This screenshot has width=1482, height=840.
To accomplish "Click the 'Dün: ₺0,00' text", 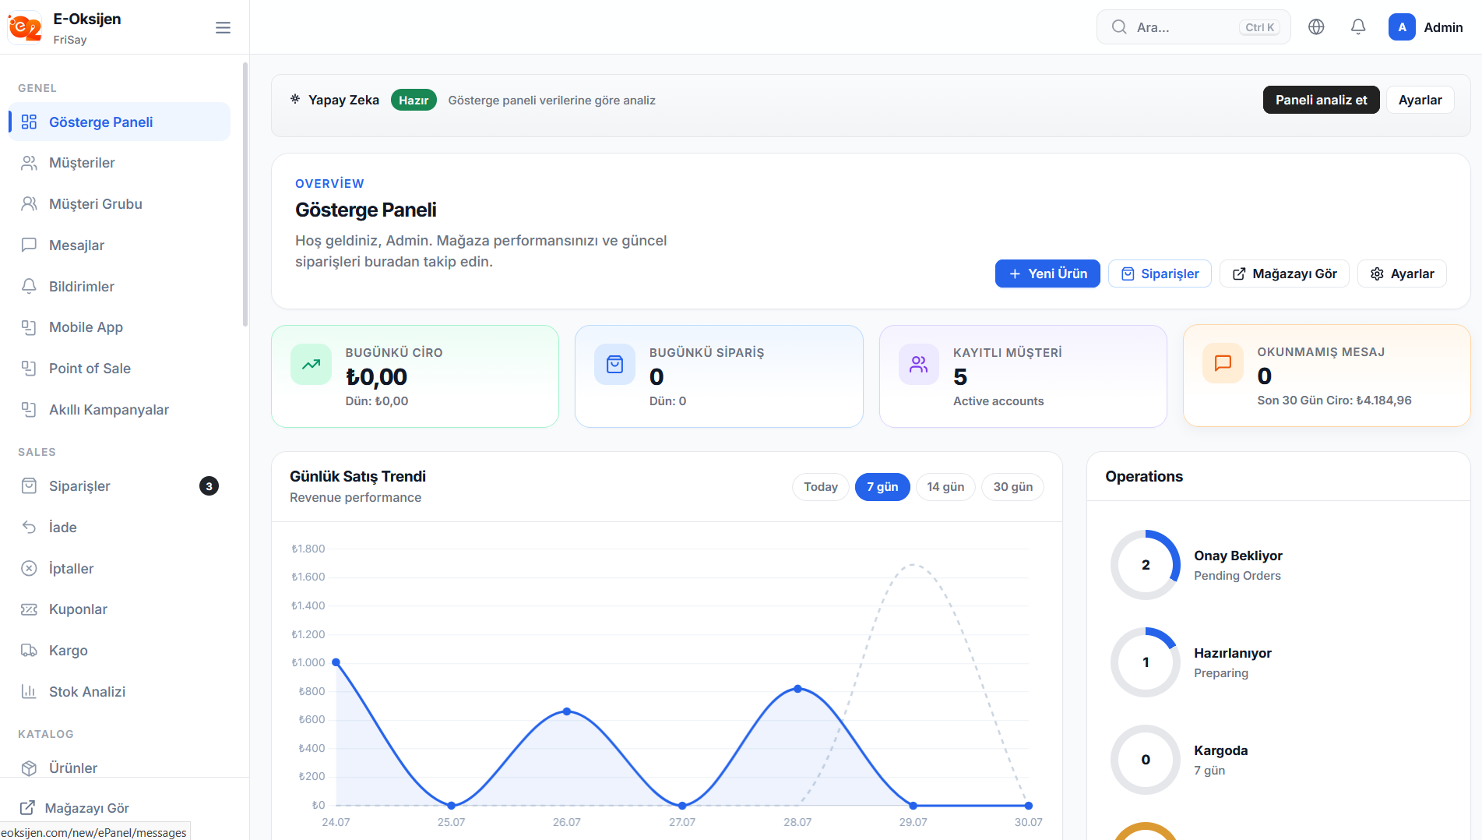I will [x=377, y=401].
